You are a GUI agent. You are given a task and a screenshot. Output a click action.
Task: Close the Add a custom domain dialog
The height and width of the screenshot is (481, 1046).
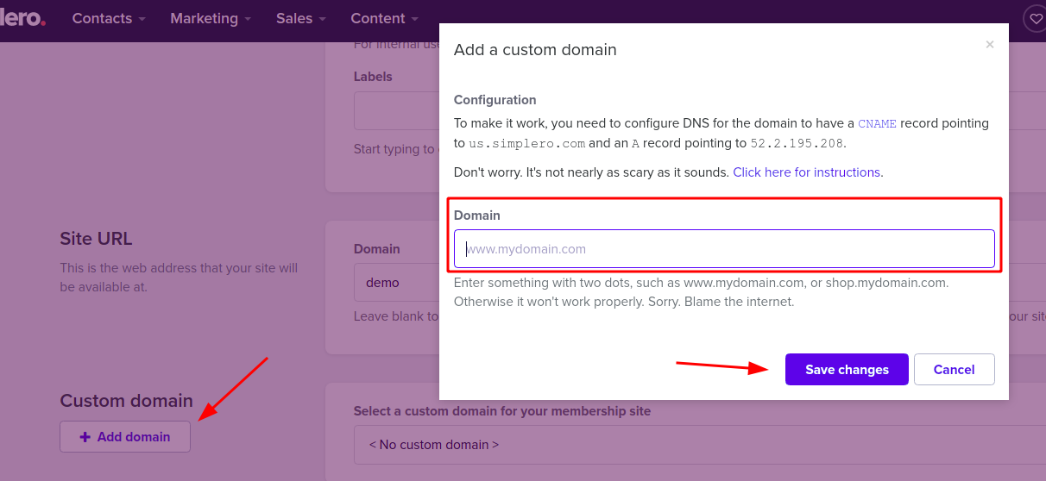click(990, 45)
